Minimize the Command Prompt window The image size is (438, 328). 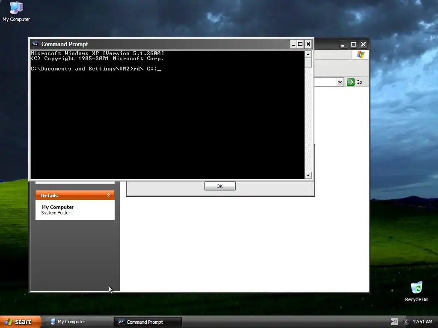[x=293, y=44]
